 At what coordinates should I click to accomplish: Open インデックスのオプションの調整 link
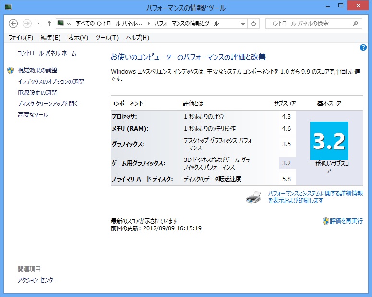pos(51,82)
